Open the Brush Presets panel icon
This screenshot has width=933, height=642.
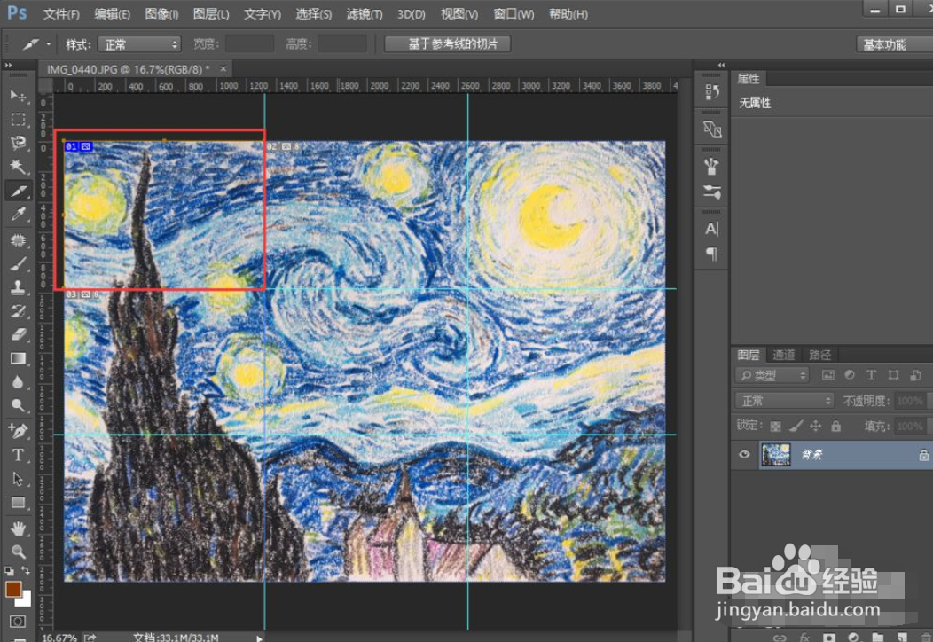click(711, 166)
